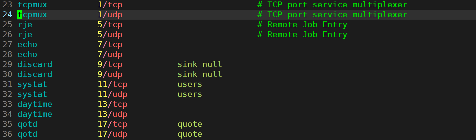Click the echo service name on line 27

(27, 45)
